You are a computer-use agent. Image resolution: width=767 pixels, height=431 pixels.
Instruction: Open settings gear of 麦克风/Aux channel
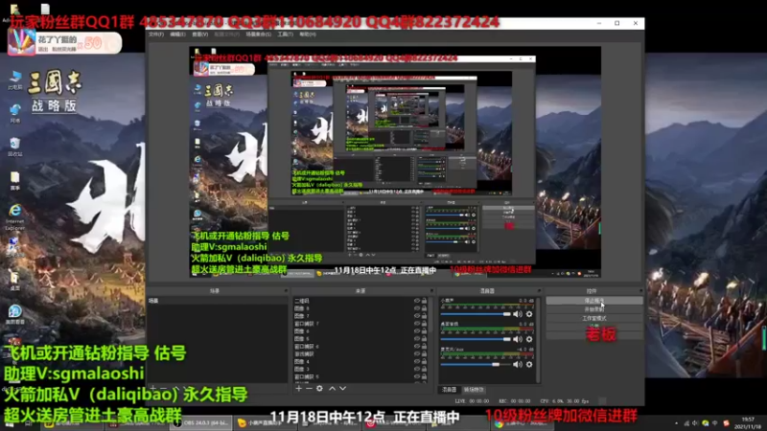point(529,365)
